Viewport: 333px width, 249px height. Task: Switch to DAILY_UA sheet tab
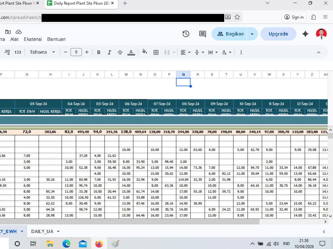42,231
